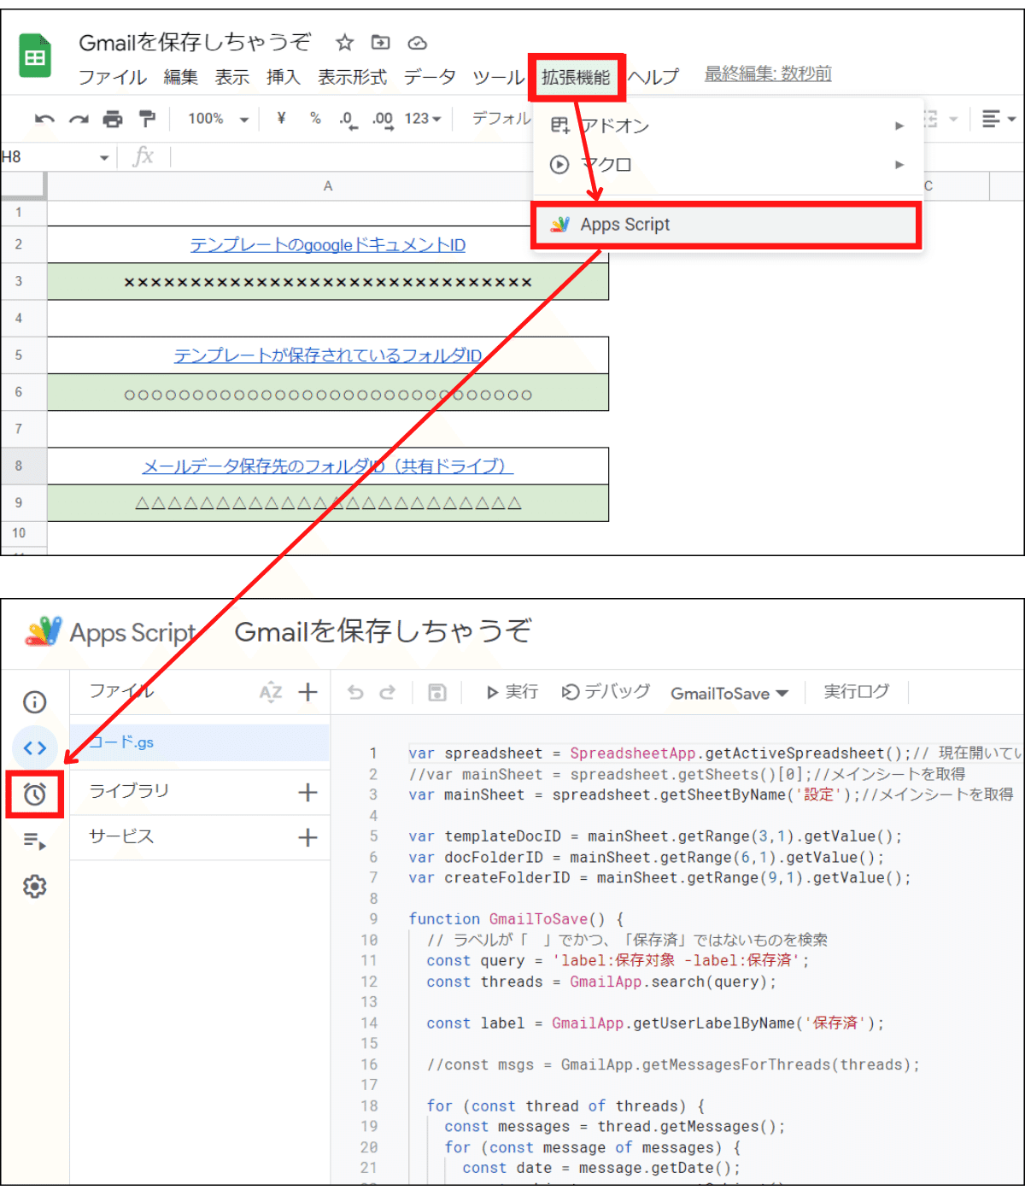Check the cloud save status icon
This screenshot has height=1196, width=1025.
(417, 43)
